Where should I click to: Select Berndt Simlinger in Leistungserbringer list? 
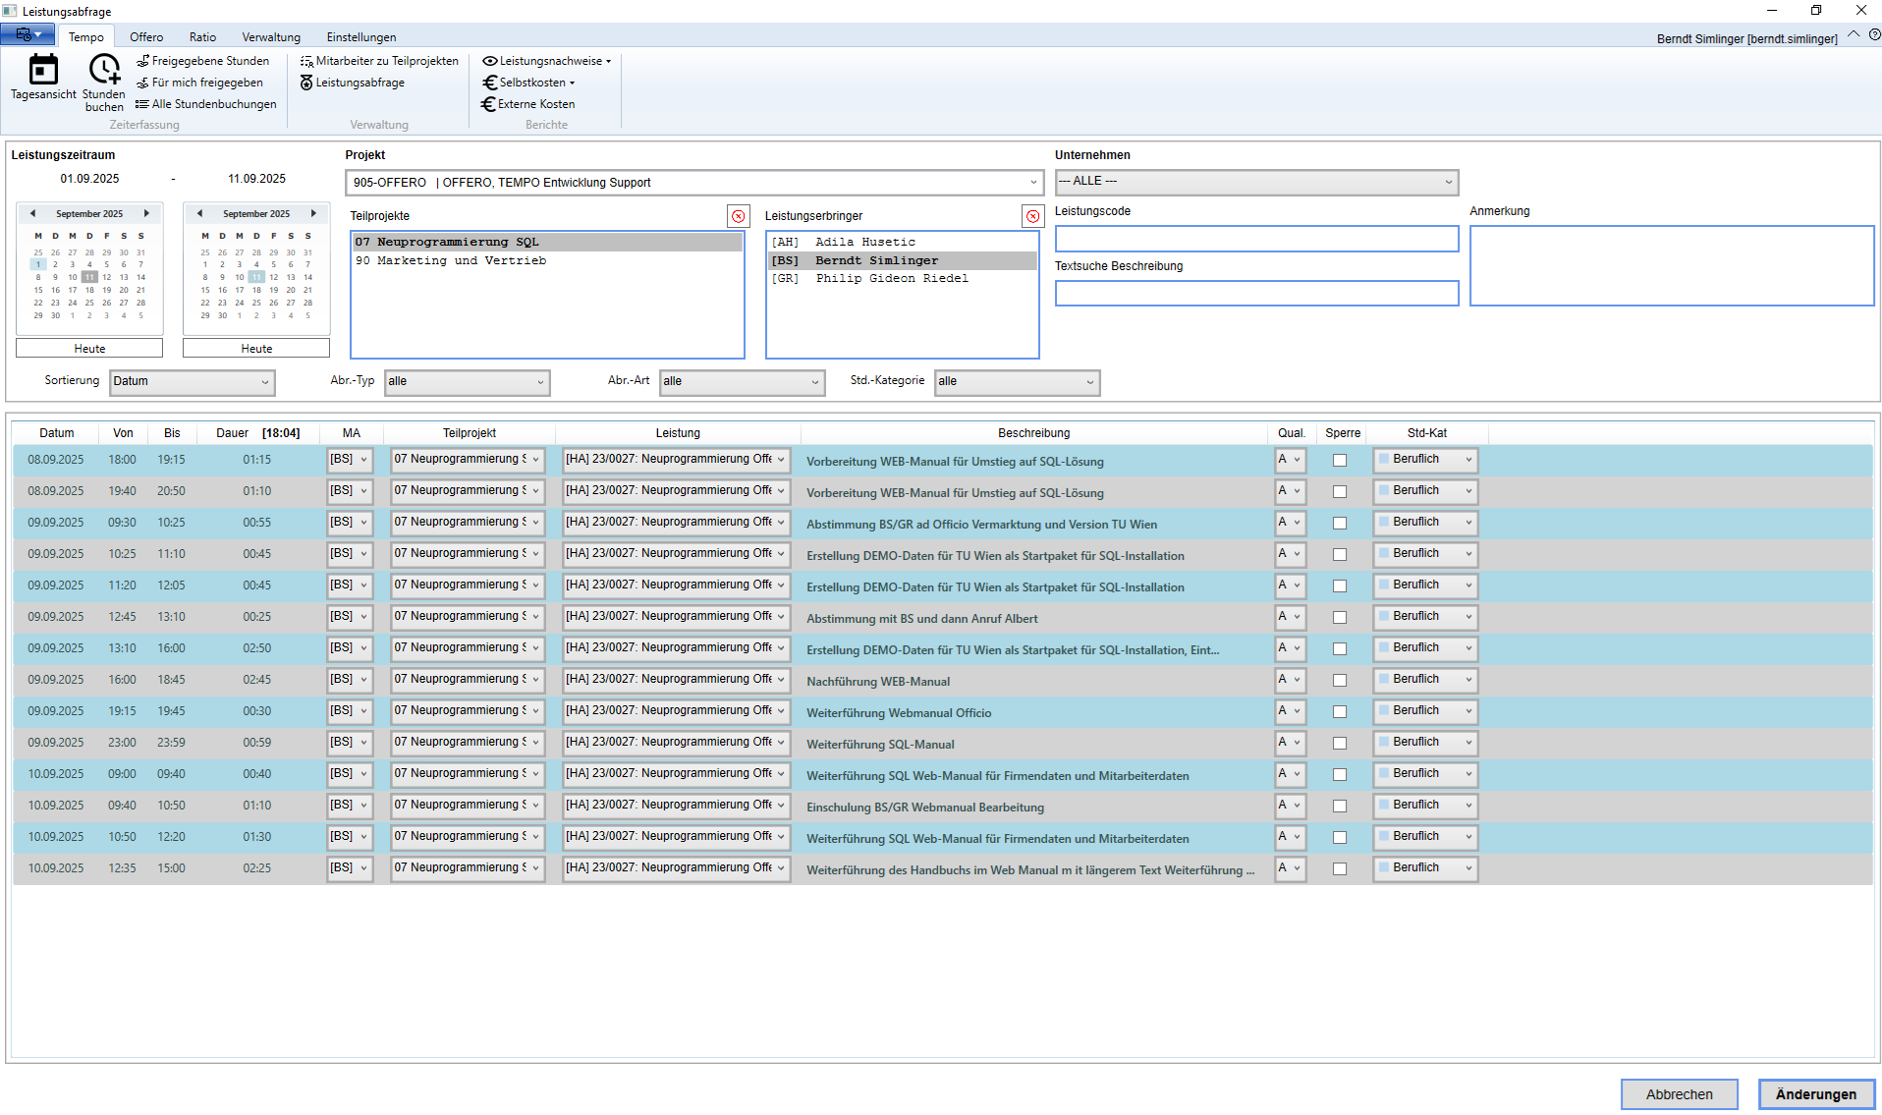pos(902,260)
